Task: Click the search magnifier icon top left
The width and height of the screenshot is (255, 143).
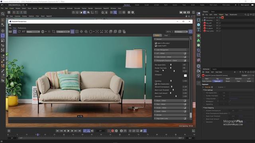Action: click(x=3, y=14)
